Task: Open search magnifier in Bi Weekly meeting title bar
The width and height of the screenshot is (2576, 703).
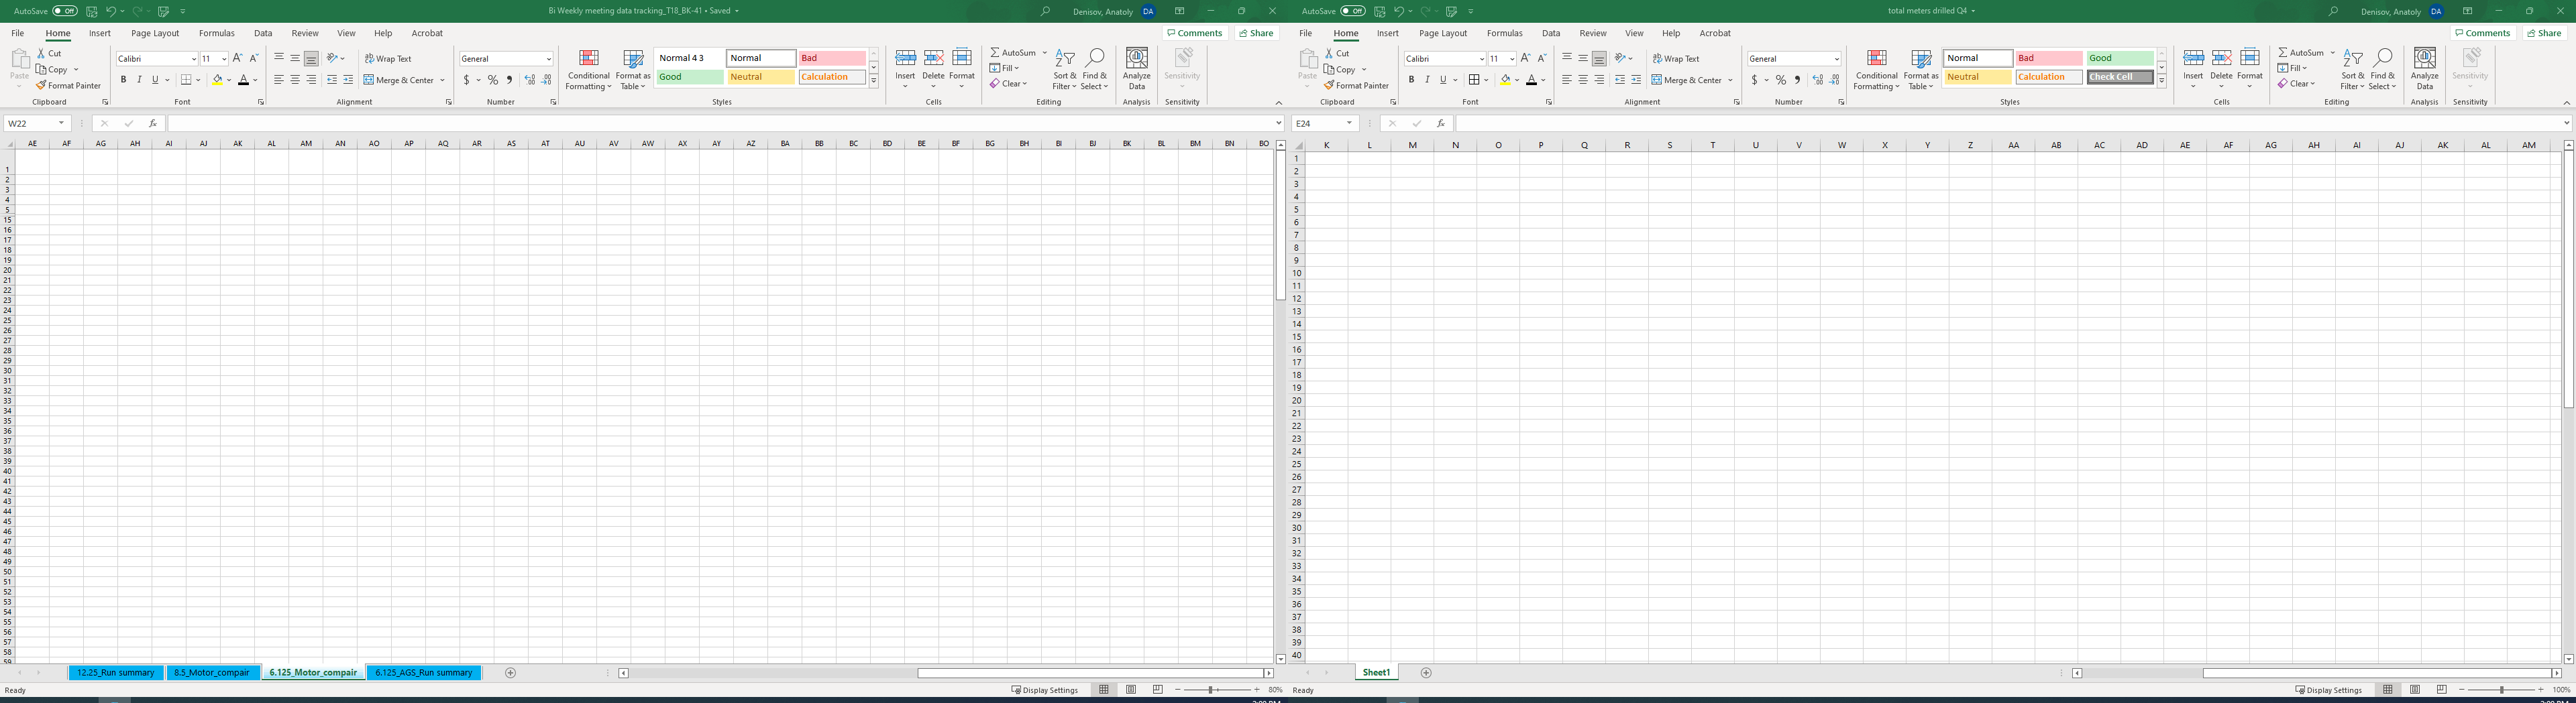Action: click(x=1046, y=11)
